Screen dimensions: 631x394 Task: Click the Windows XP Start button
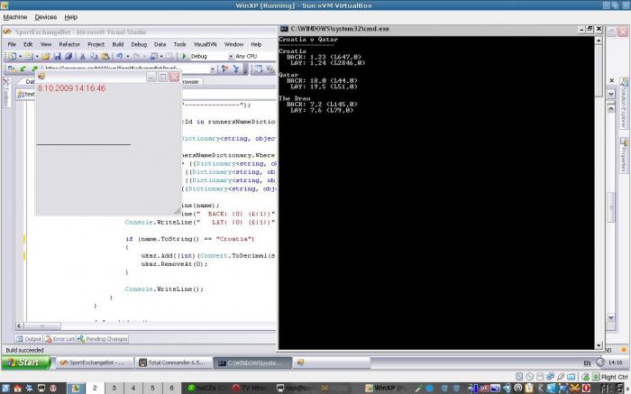(26, 362)
